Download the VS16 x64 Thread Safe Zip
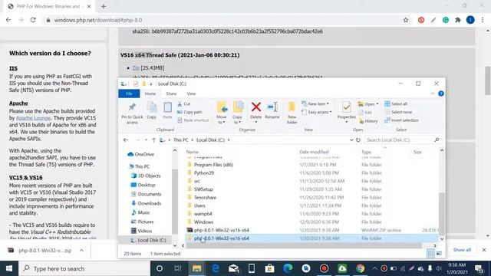 click(x=136, y=68)
